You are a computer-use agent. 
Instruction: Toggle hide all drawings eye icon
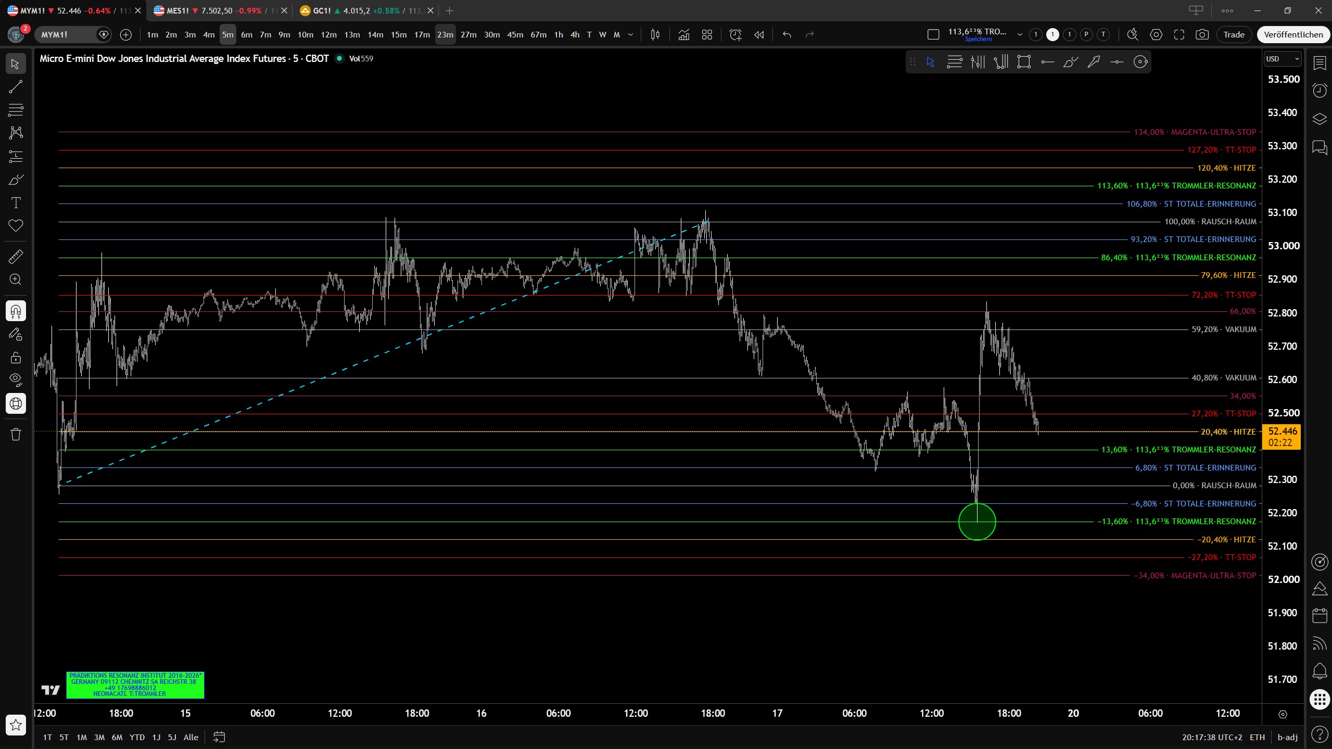(x=16, y=379)
